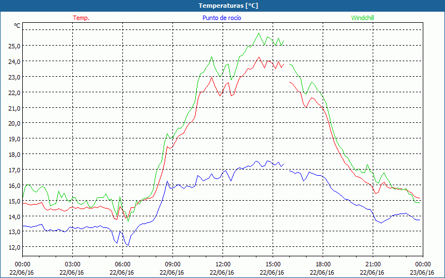Click the 23/06/16 date label
The width and height of the screenshot is (445, 278).
tap(422, 272)
